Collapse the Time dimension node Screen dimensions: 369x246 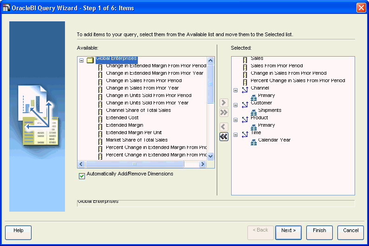(236, 135)
